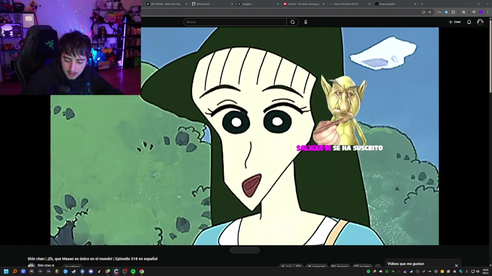Open Steam from the taskbar

tap(74, 271)
